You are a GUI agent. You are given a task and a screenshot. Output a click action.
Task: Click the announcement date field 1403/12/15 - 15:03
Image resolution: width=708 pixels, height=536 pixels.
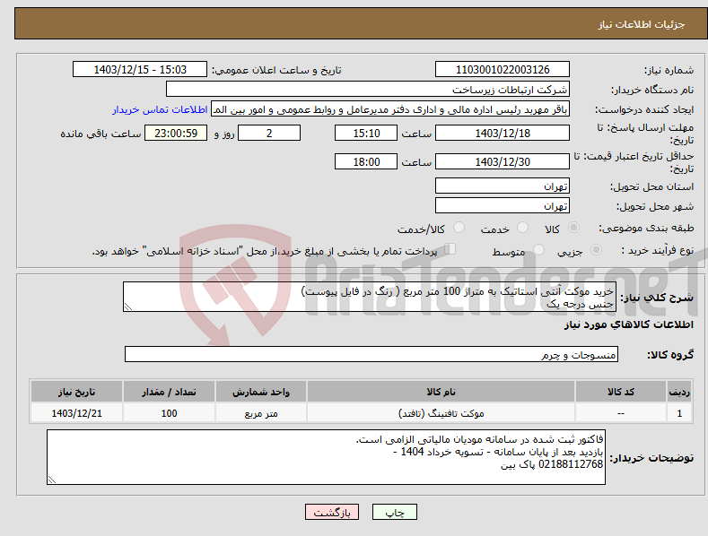140,70
